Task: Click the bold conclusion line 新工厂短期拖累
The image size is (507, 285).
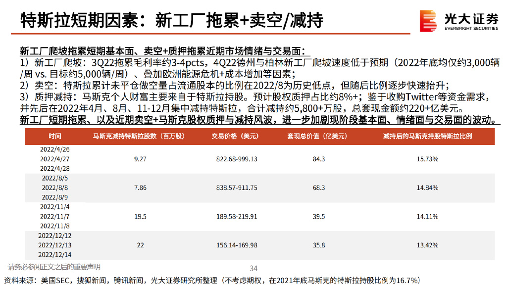Action: click(x=260, y=120)
